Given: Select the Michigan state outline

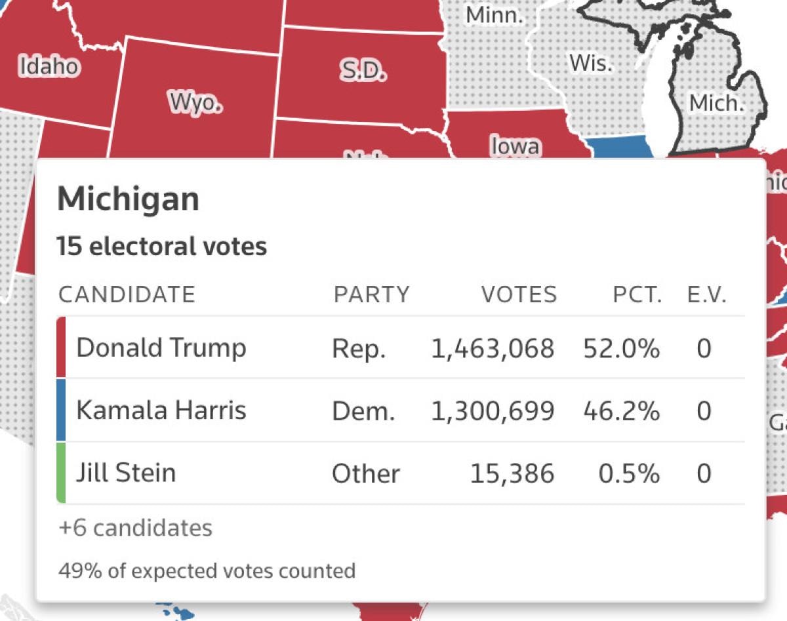Looking at the screenshot, I should coord(717,103).
